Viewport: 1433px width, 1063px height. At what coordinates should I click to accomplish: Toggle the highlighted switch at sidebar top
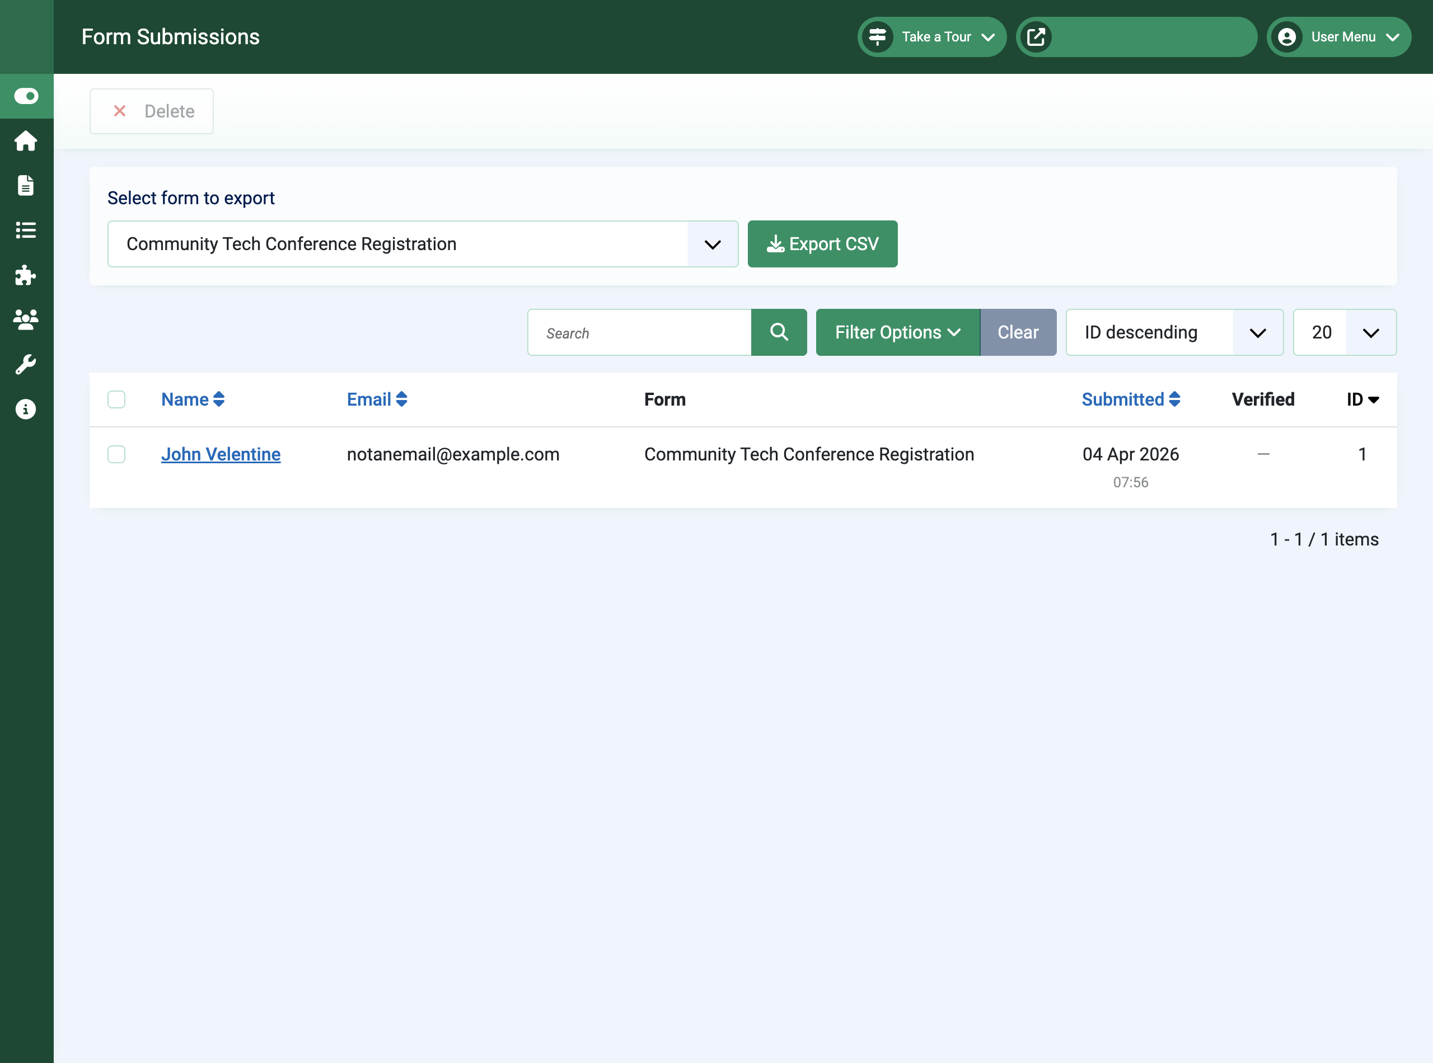26,96
